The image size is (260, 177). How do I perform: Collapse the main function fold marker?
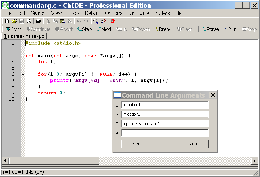[23, 56]
